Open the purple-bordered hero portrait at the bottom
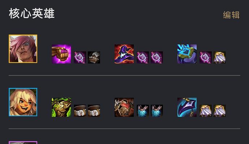Image resolution: width=249 pixels, height=144 pixels. [23, 143]
